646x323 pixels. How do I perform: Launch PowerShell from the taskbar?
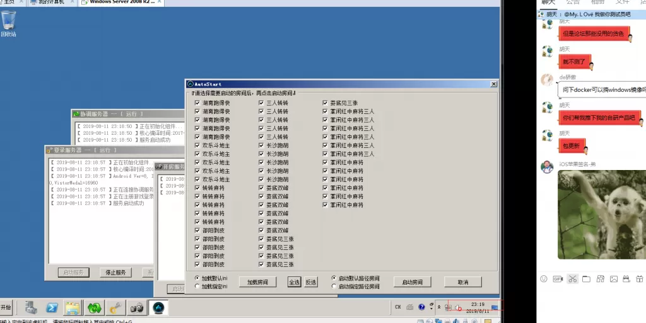click(x=50, y=307)
